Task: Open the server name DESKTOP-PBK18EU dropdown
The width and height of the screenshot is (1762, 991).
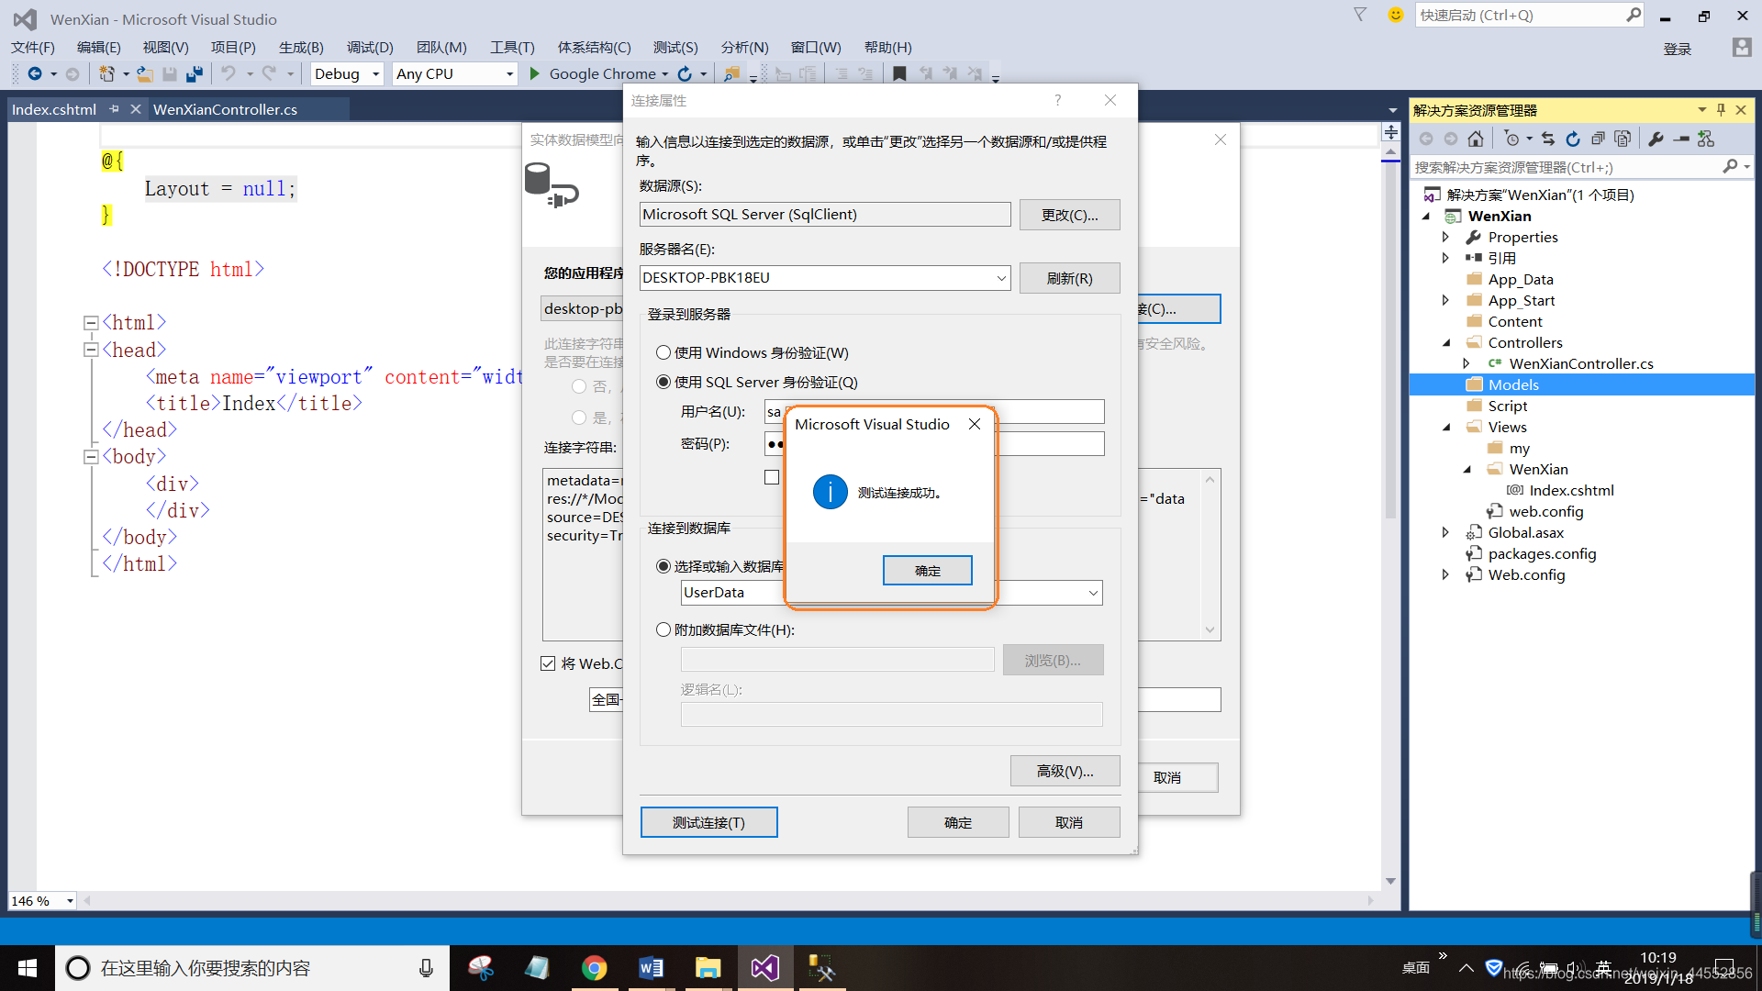Action: tap(1001, 278)
